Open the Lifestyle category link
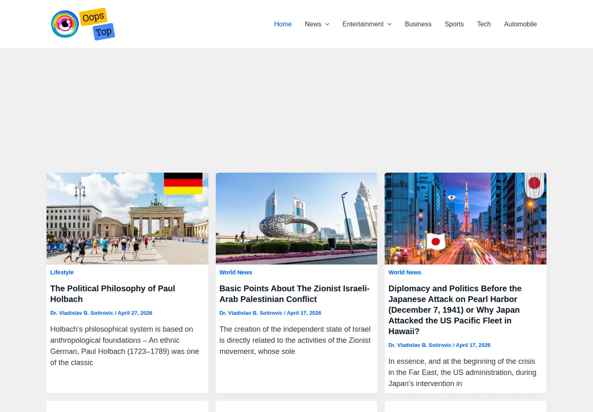This screenshot has width=593, height=412. [62, 272]
